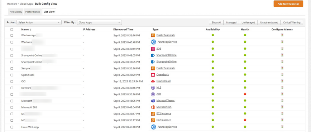Open the ALB type link
Screen dimensions: 311x132
tap(159, 94)
